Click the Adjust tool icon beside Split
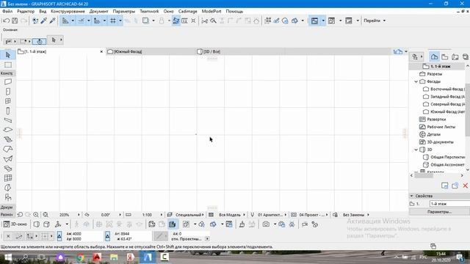This screenshot has height=264, width=470. 214,21
